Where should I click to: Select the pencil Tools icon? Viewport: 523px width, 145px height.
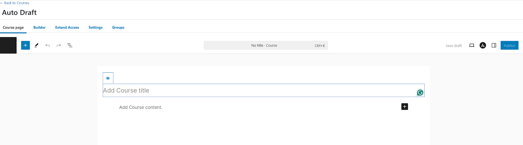tap(37, 45)
